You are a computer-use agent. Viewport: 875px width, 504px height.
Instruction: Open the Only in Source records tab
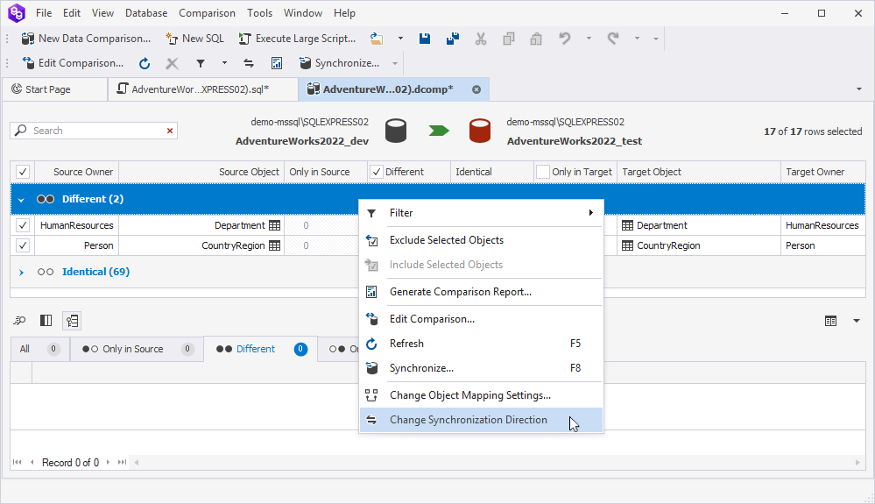pyautogui.click(x=132, y=349)
